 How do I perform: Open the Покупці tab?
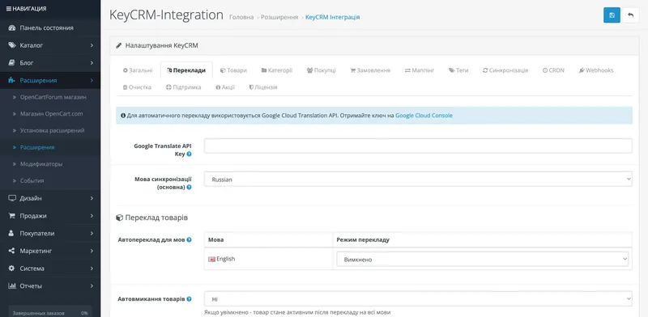pos(321,70)
